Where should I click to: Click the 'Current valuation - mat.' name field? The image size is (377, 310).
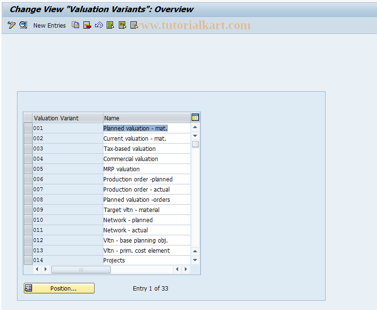click(x=147, y=138)
